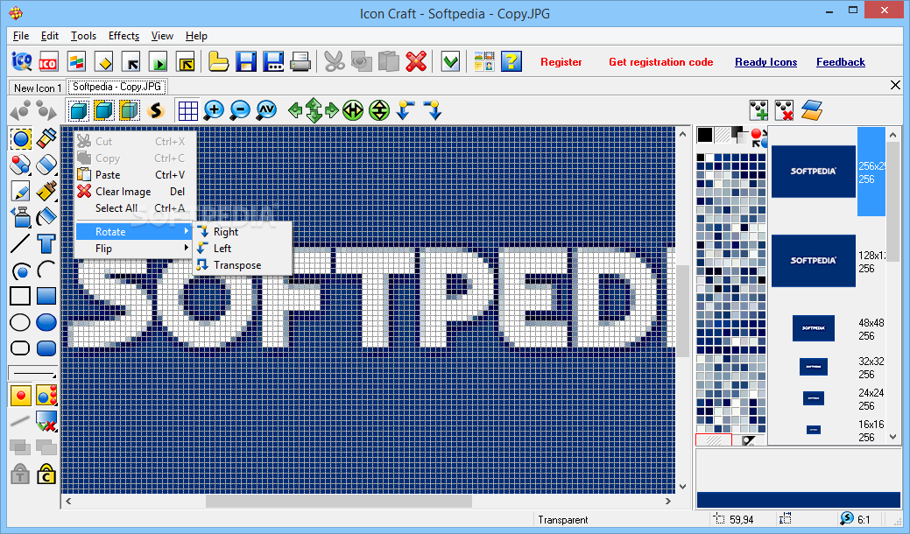Click the green checkmark toolbar icon
Screen dimensions: 910x534
[x=450, y=61]
